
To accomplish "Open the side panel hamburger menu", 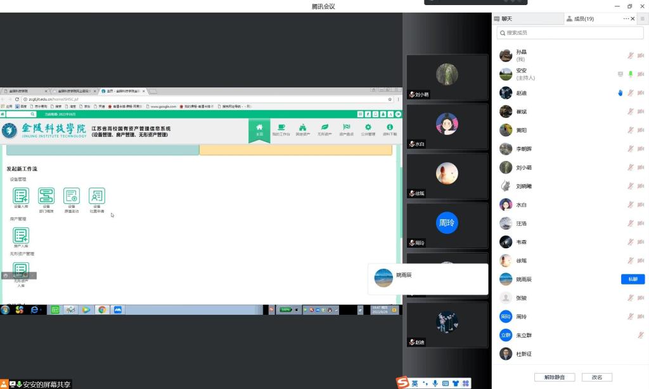I will [x=642, y=19].
